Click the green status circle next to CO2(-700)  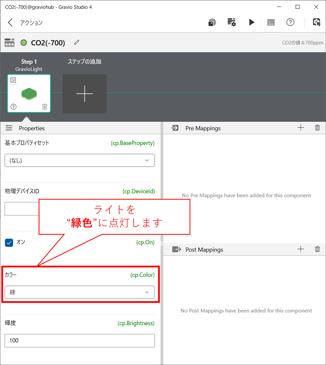(x=24, y=42)
